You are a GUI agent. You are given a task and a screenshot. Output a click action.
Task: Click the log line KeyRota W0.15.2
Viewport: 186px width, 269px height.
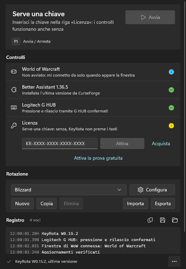(x=60, y=233)
